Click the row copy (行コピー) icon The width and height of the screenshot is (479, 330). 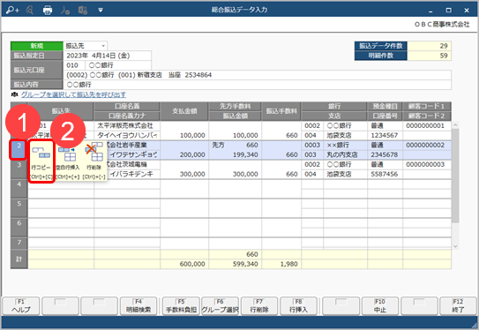click(x=41, y=161)
